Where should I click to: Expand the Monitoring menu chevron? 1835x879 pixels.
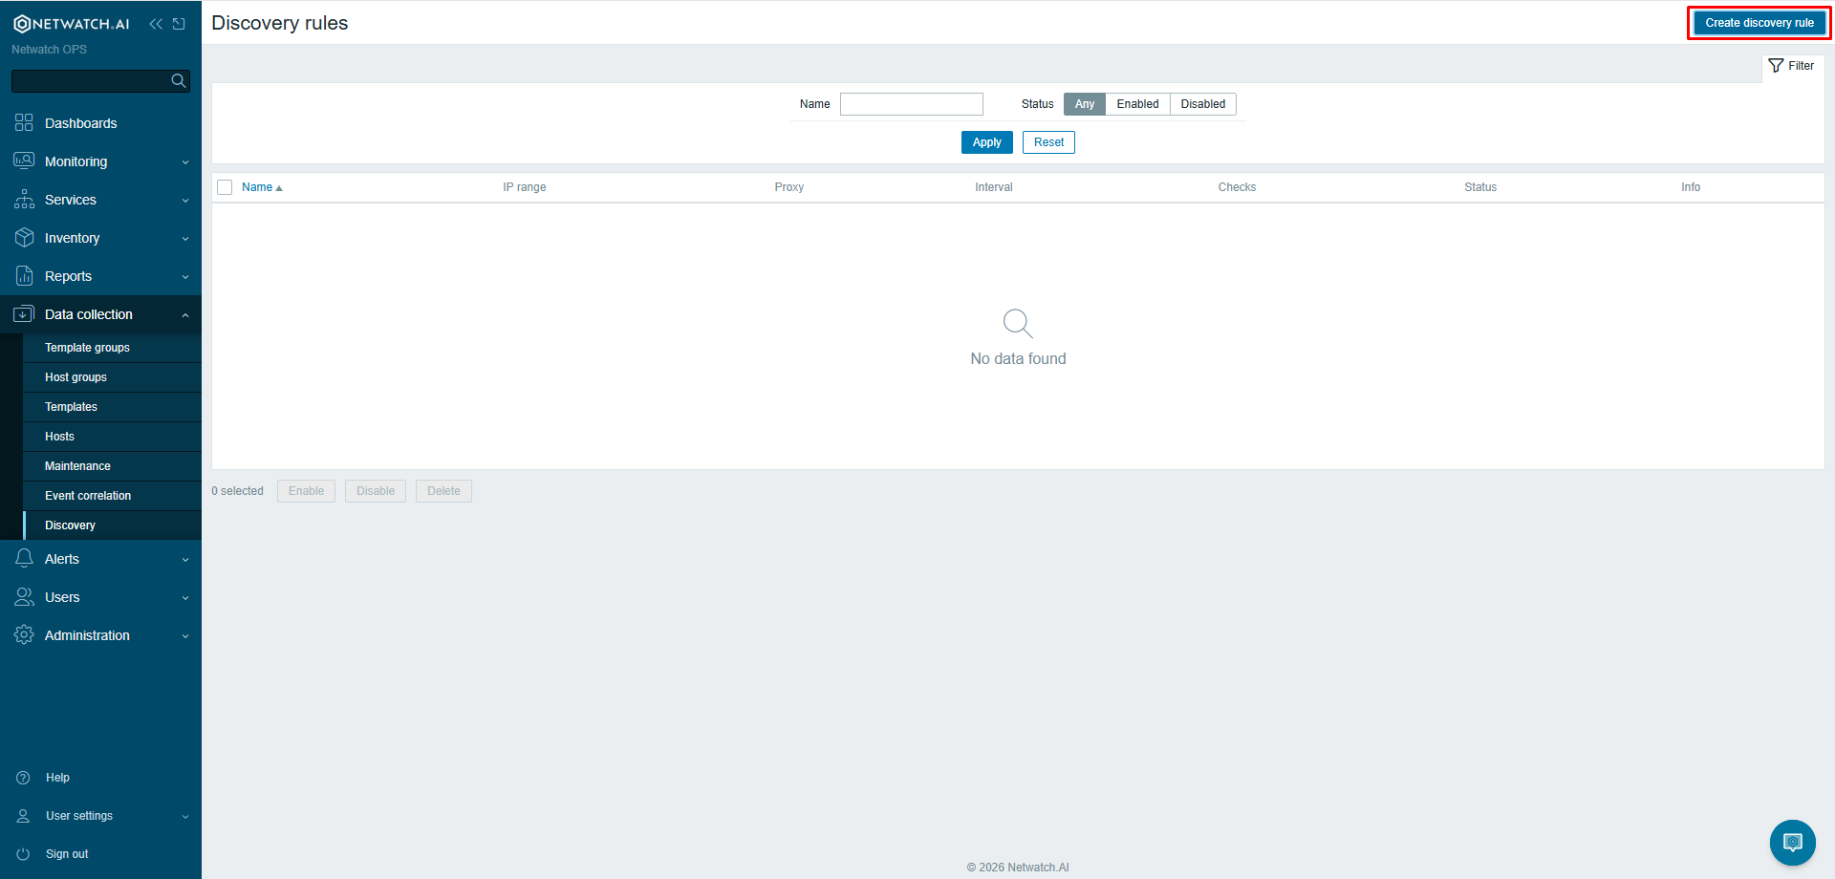pos(185,162)
